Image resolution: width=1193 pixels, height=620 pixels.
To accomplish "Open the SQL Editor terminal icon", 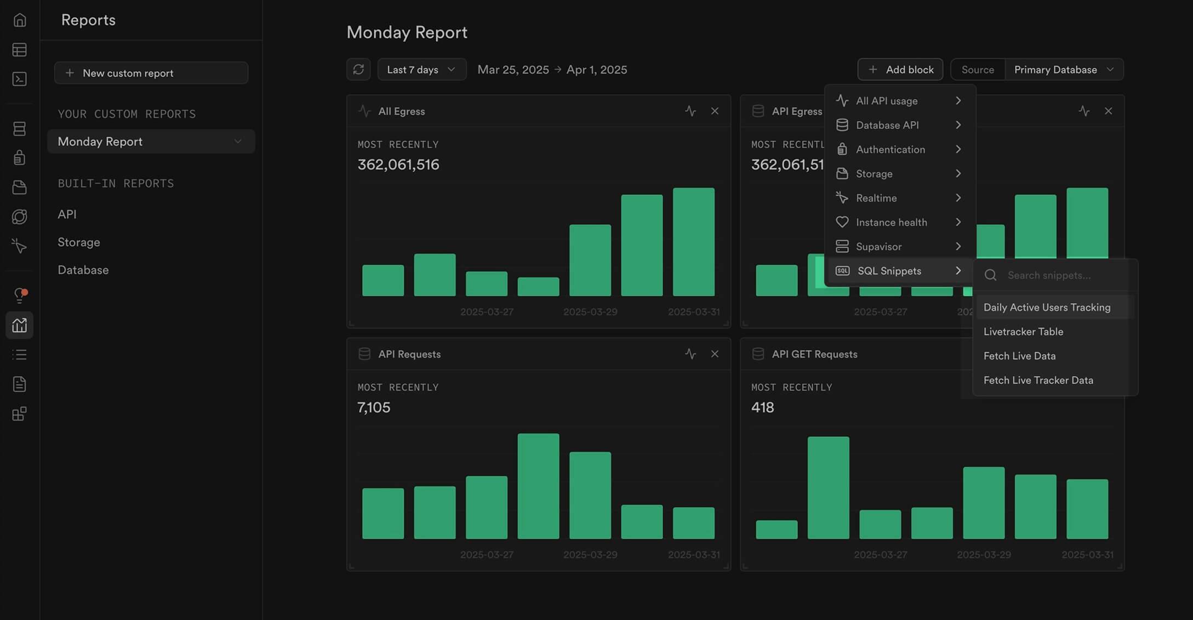I will pyautogui.click(x=20, y=79).
